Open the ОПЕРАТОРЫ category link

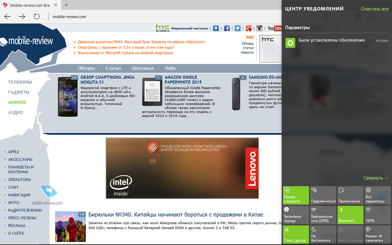pyautogui.click(x=20, y=180)
